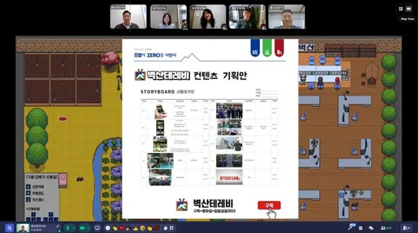Open the calendar icon in bottom bar
This screenshot has width=418, height=233.
[361, 228]
